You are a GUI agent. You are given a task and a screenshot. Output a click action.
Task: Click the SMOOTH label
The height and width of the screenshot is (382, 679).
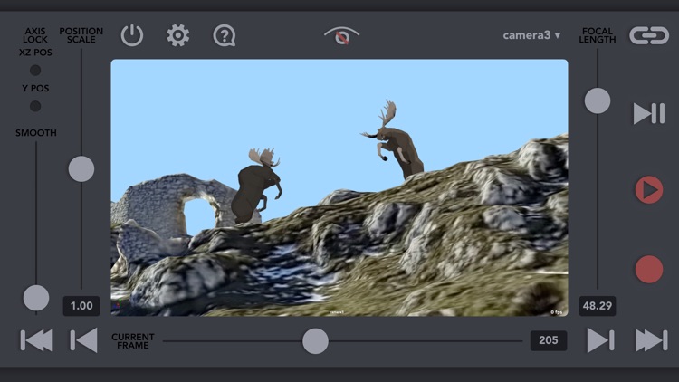pyautogui.click(x=36, y=132)
